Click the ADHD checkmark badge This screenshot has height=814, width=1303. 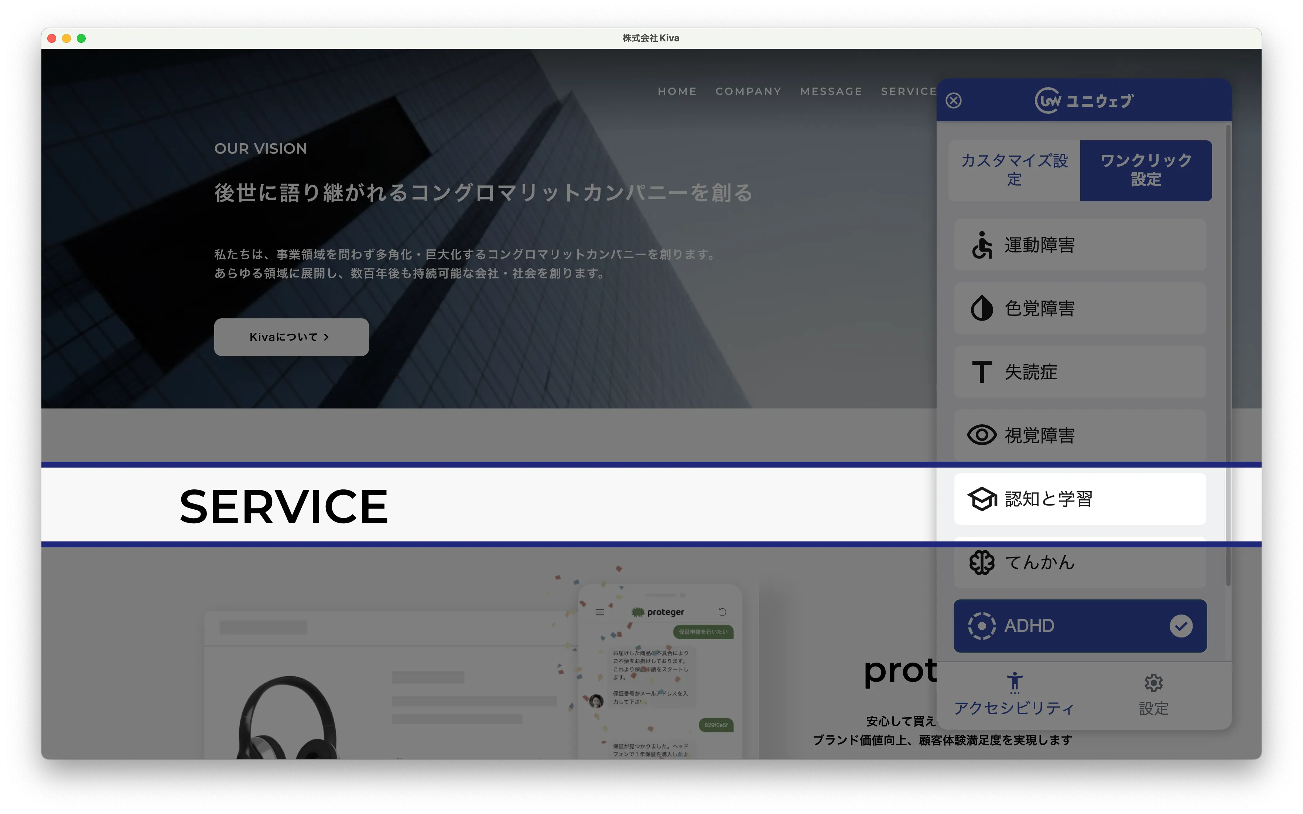(x=1181, y=626)
